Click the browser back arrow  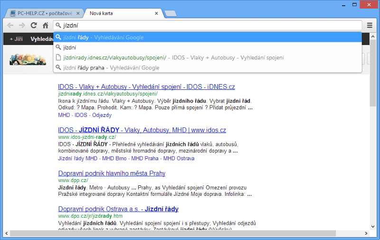10,26
